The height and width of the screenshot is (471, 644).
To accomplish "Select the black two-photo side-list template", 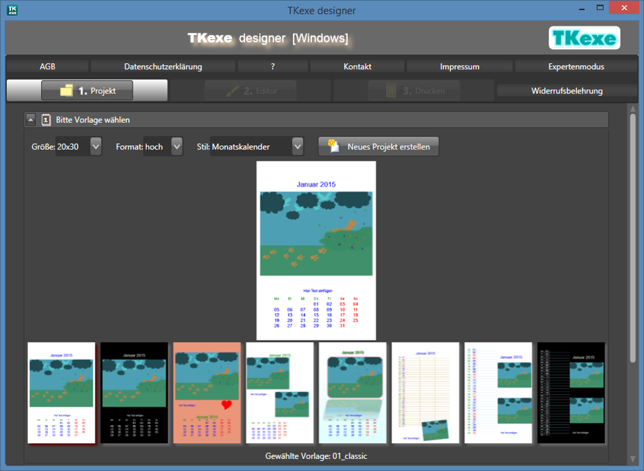I will (x=571, y=393).
